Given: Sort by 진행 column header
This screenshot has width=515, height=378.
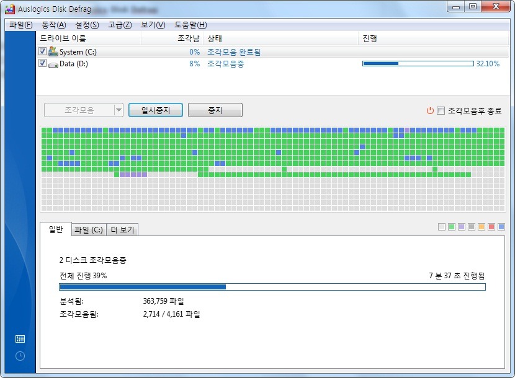Looking at the screenshot, I should pos(434,38).
